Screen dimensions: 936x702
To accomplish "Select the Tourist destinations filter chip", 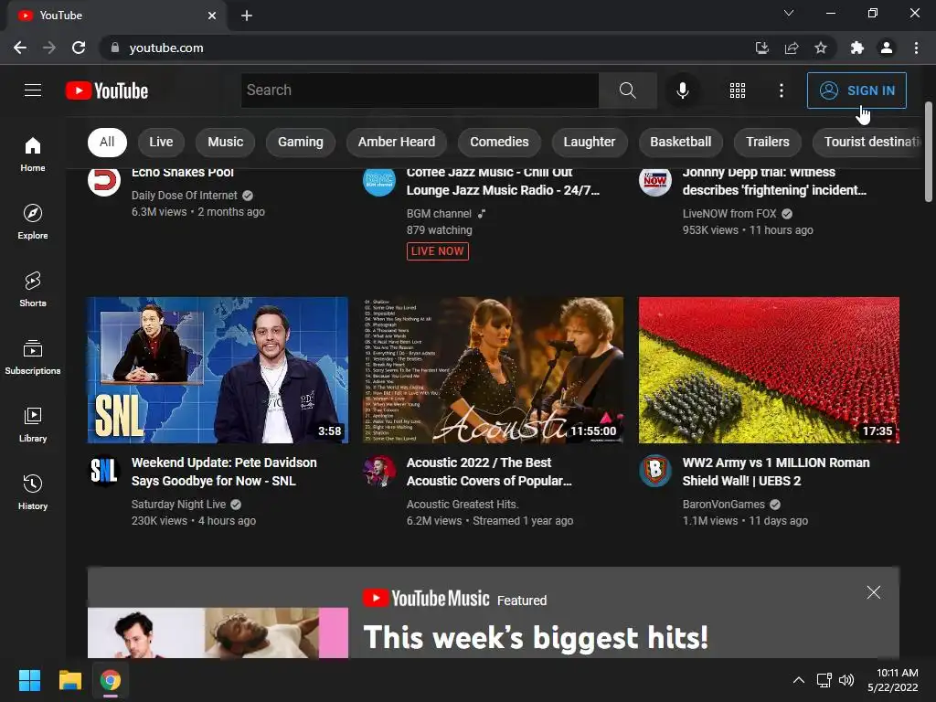I will tap(868, 142).
